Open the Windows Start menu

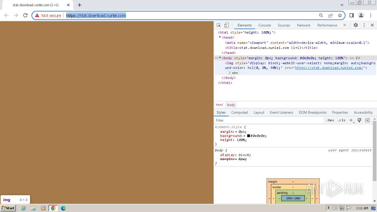coord(8,208)
